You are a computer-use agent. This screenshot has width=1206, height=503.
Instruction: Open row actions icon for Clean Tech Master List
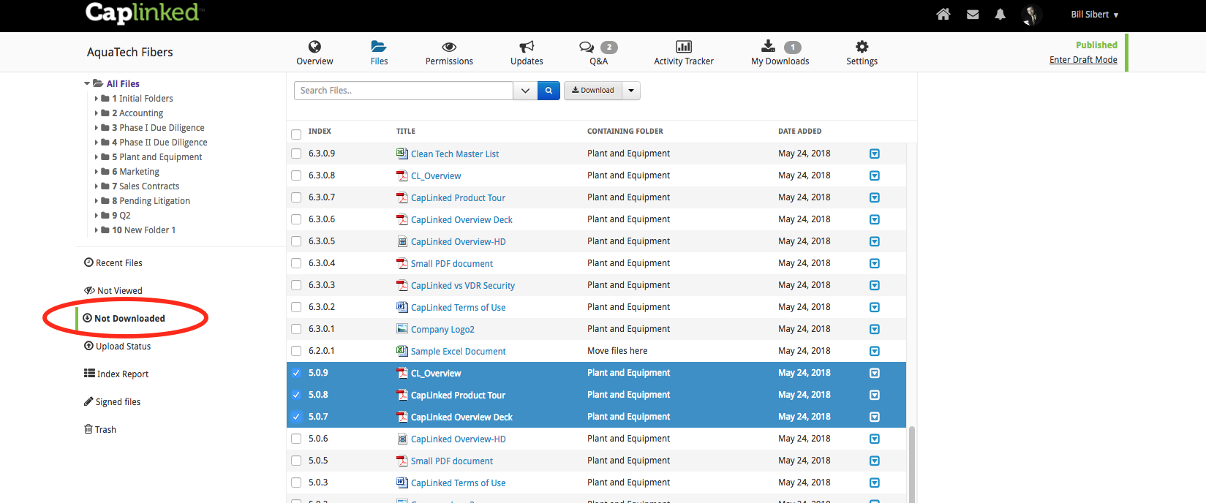[875, 154]
